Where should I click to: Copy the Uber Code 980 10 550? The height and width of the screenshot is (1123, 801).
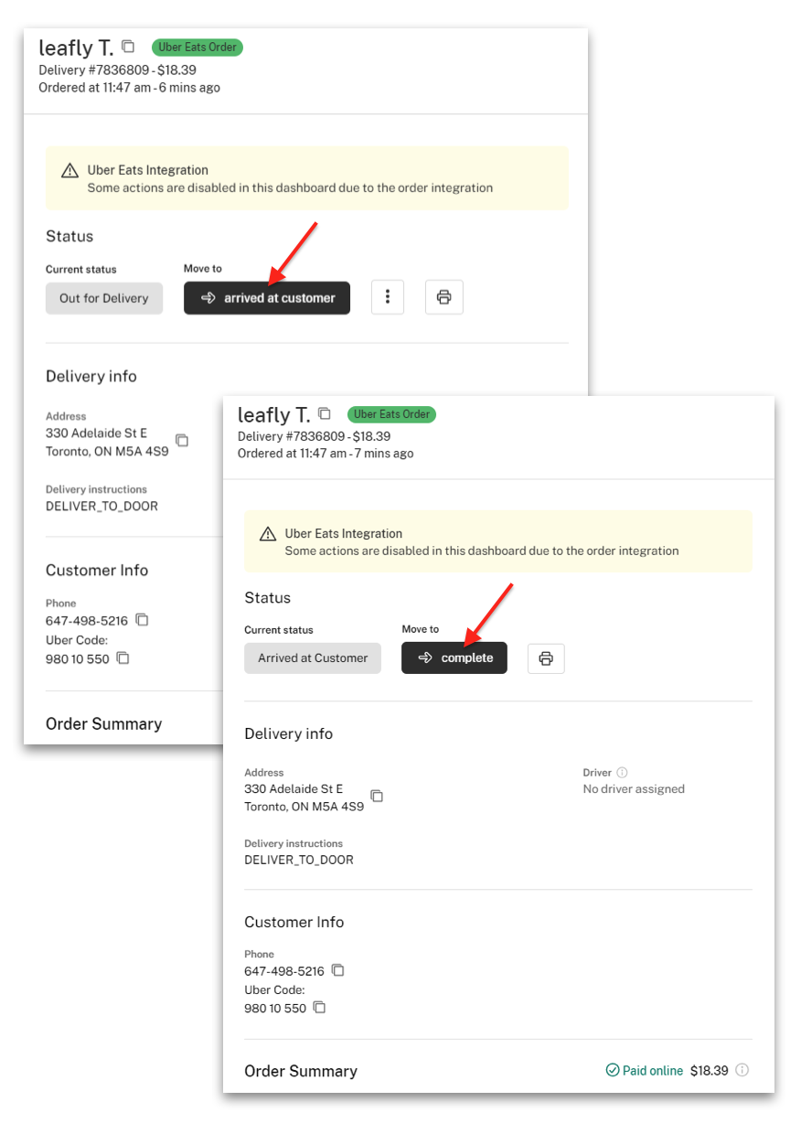coord(318,1007)
